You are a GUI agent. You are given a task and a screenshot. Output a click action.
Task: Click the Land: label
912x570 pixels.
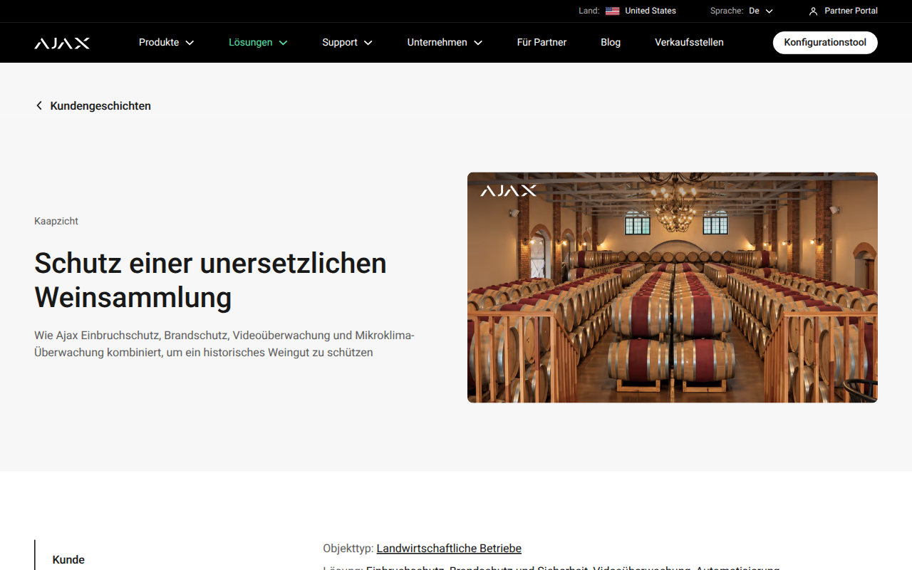click(x=589, y=11)
